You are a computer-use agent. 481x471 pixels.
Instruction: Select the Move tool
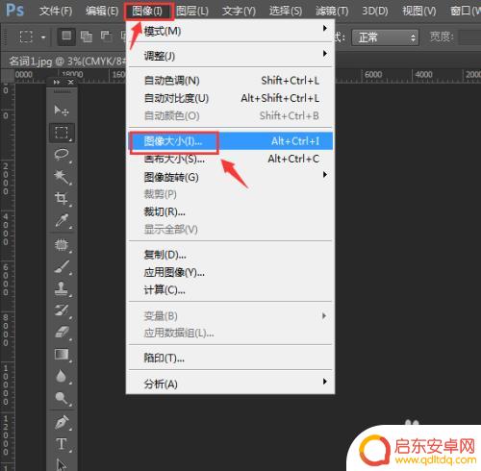point(62,111)
